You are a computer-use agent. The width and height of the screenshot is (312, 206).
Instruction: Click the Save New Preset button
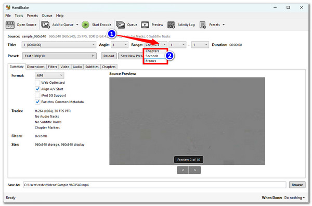[131, 56]
